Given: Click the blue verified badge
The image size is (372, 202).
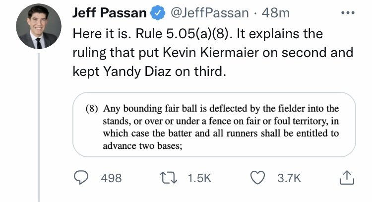Looking at the screenshot, I should pos(158,13).
